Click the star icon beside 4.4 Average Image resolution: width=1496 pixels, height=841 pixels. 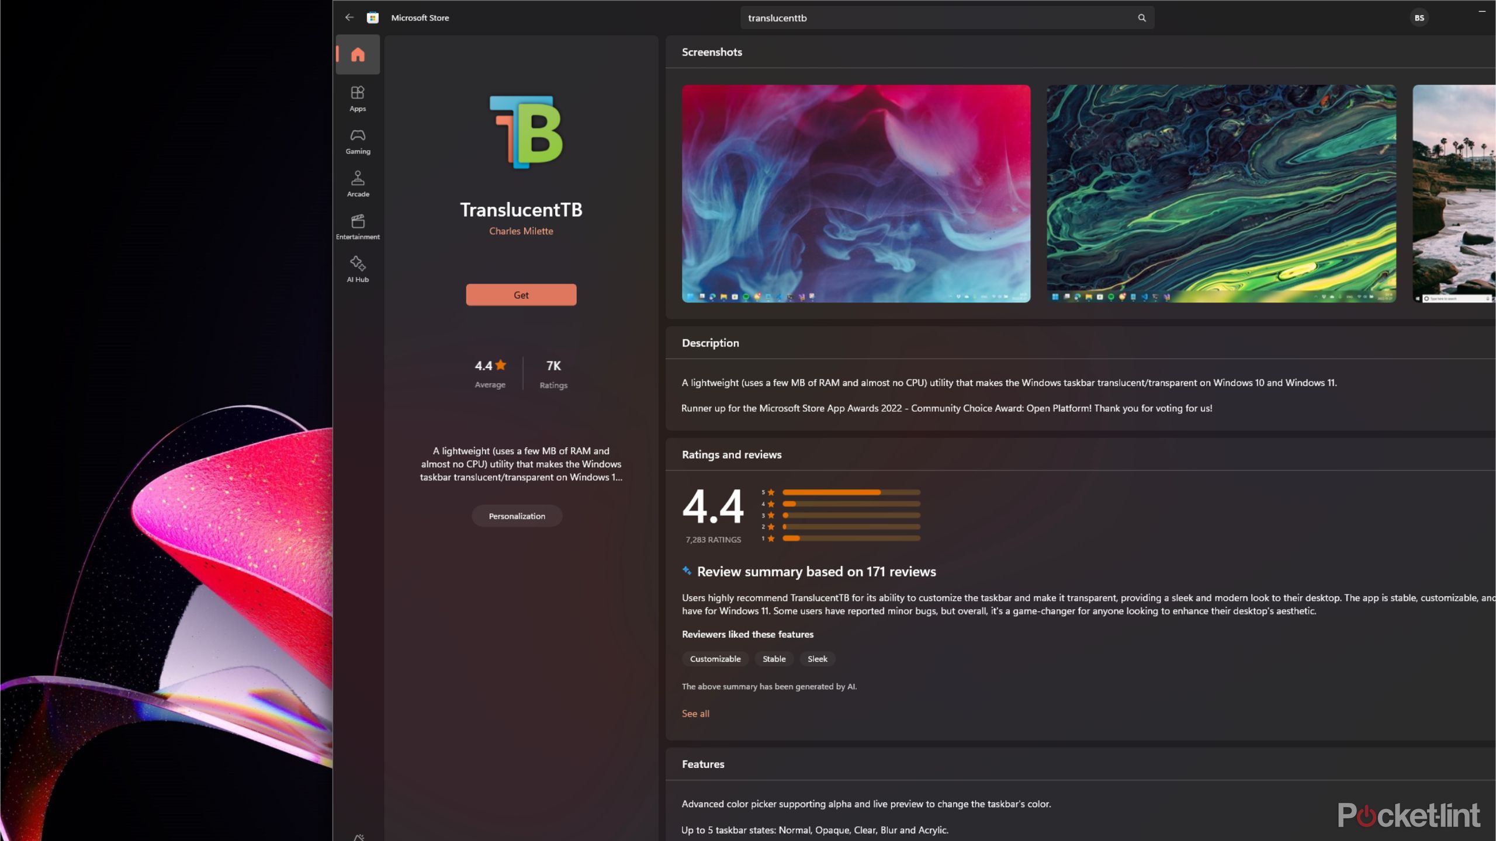[501, 365]
